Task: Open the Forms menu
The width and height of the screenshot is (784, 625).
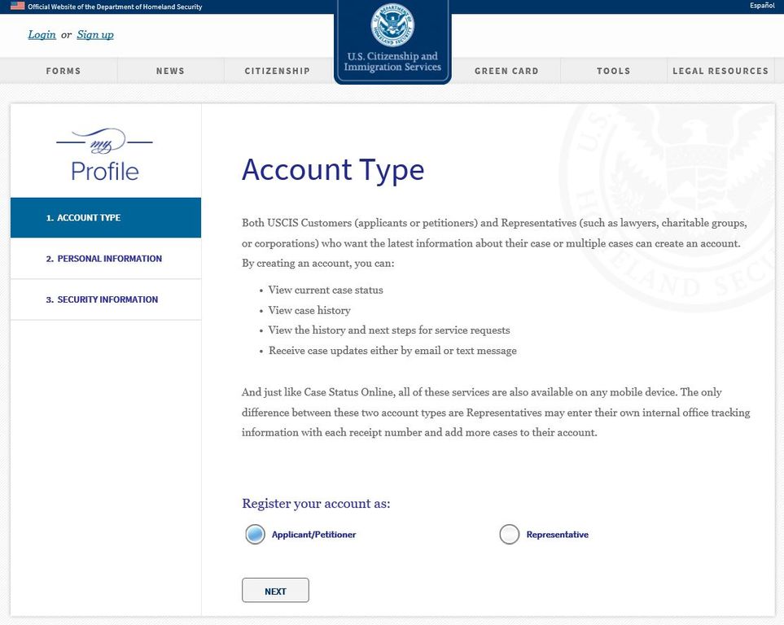Action: [64, 71]
